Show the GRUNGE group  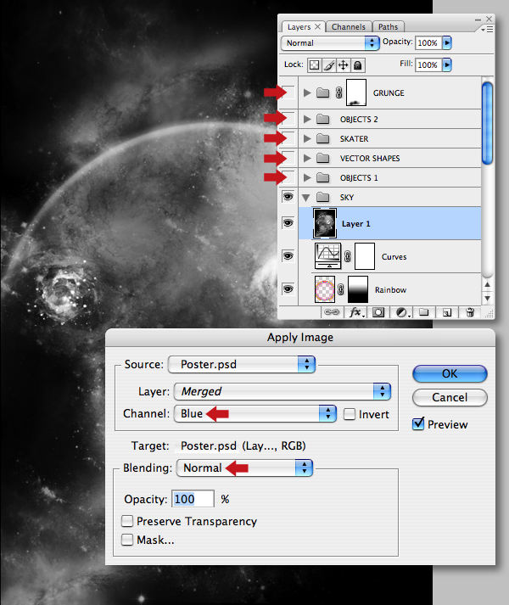[x=288, y=92]
